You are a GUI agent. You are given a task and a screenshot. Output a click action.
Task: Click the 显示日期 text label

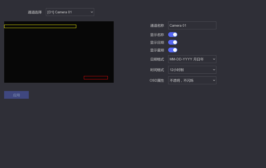point(157,42)
